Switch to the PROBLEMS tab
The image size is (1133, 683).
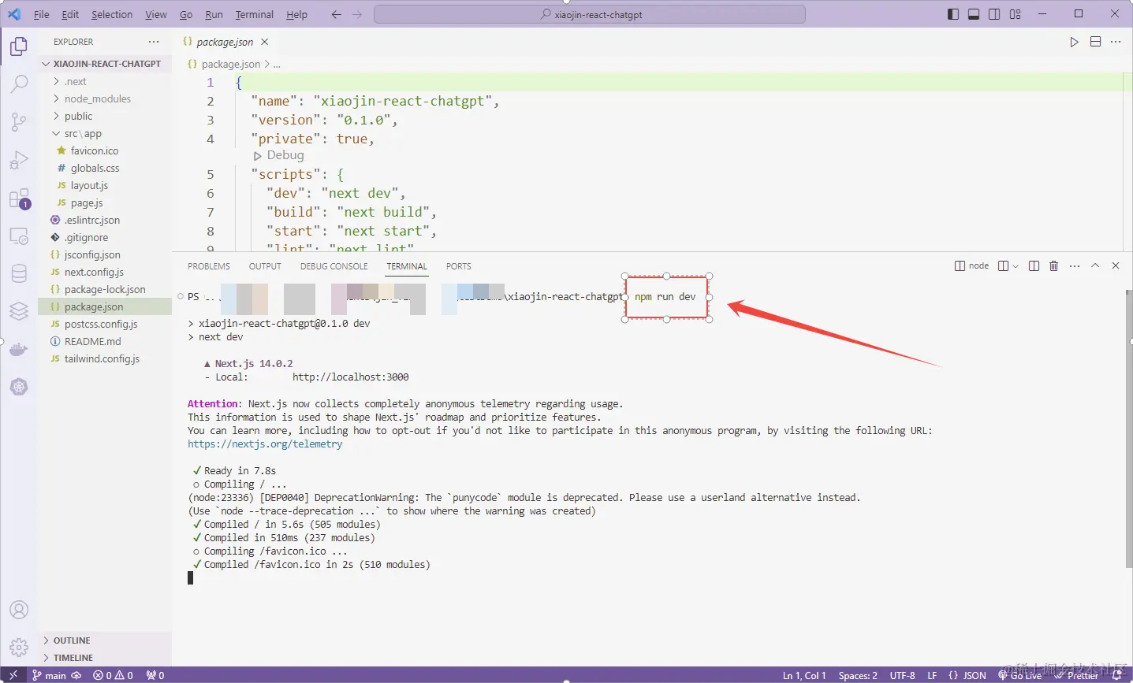pos(209,266)
